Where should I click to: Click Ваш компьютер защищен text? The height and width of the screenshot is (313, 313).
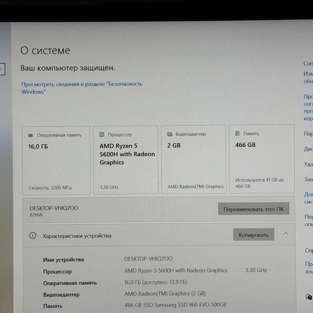coord(68,68)
